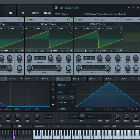
Task: Click the ARP label tab
Action: click(19, 126)
